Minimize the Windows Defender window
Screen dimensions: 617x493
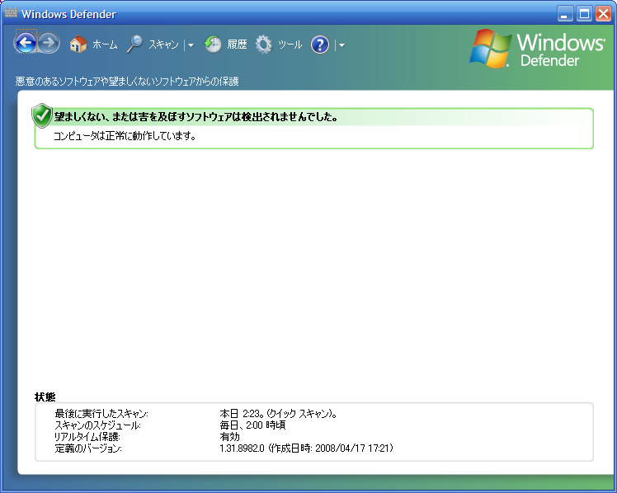tap(565, 14)
